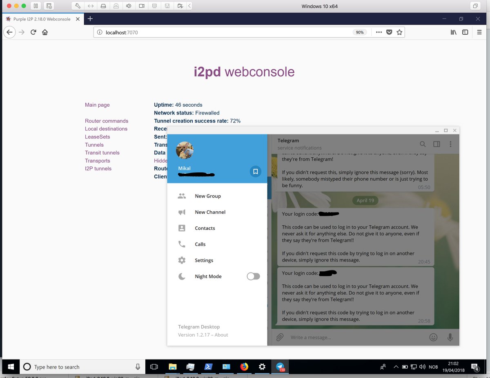Viewport: 490px width, 378px height.
Task: Open the emoji picker smiley icon
Action: coord(433,337)
